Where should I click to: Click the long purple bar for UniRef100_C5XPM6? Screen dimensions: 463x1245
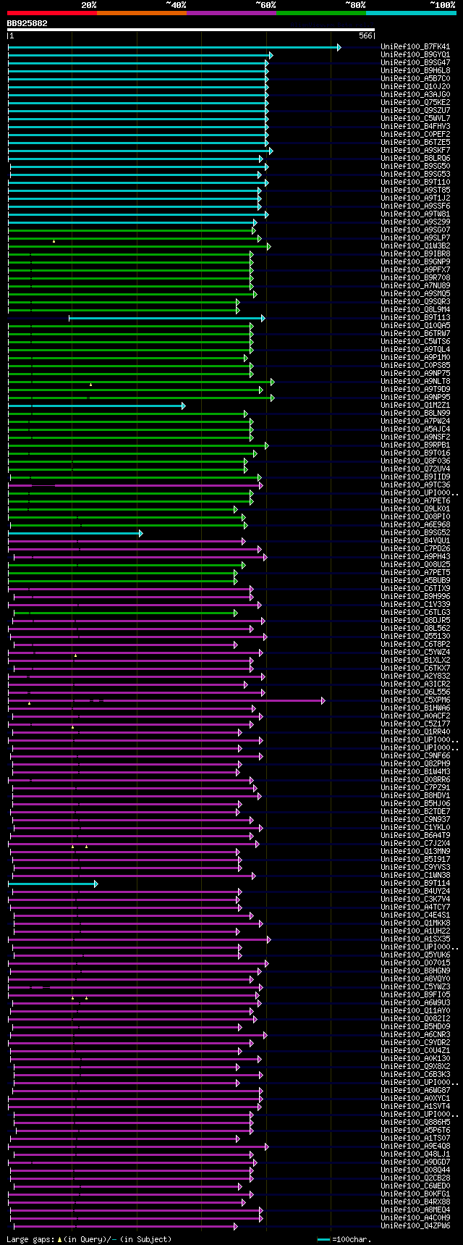click(166, 700)
